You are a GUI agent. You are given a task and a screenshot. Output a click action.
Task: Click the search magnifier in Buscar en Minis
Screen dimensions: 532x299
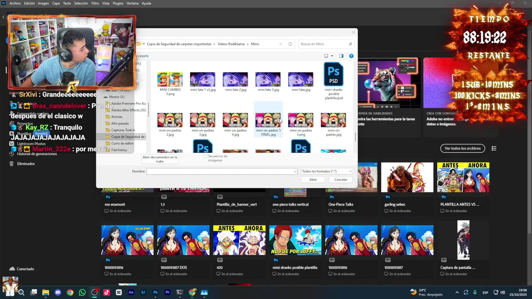[x=350, y=44]
